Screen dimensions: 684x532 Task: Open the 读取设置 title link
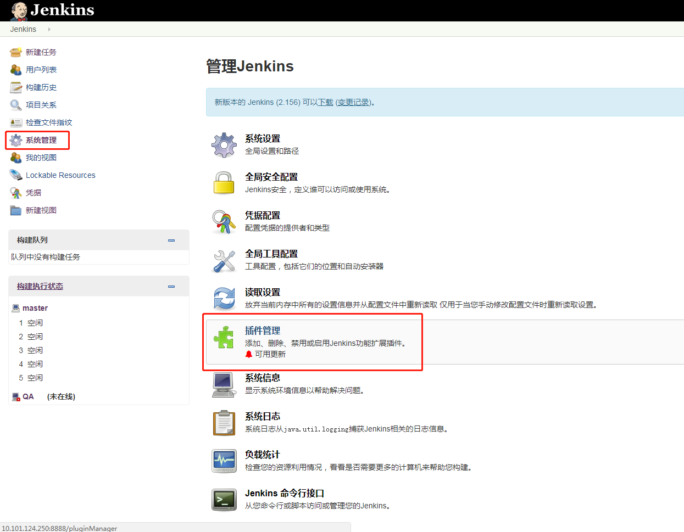click(x=263, y=292)
